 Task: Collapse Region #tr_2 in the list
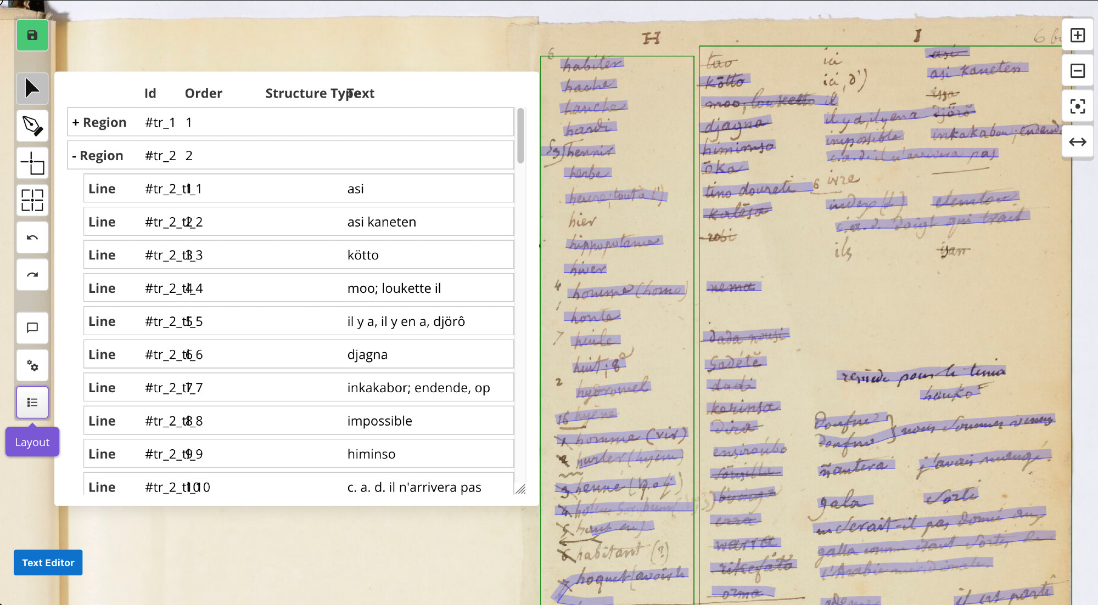click(x=74, y=156)
